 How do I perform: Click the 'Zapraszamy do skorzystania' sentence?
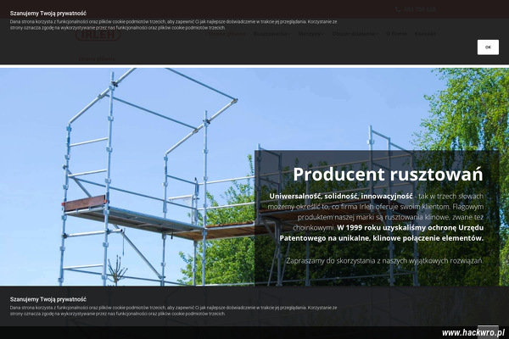[384, 261]
